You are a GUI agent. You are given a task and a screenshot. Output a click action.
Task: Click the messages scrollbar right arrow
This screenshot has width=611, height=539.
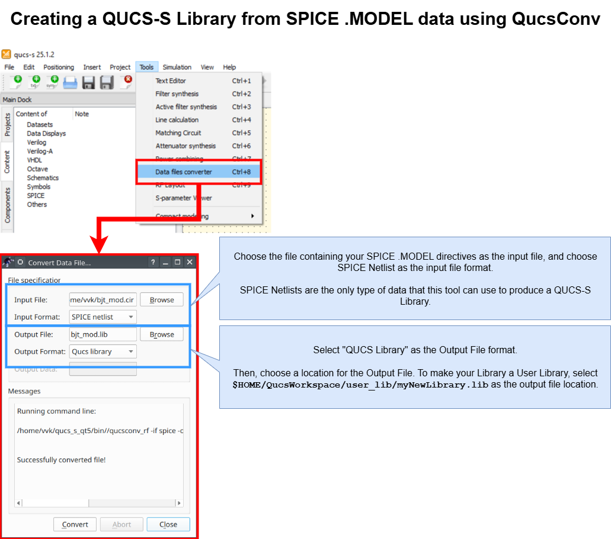(179, 503)
